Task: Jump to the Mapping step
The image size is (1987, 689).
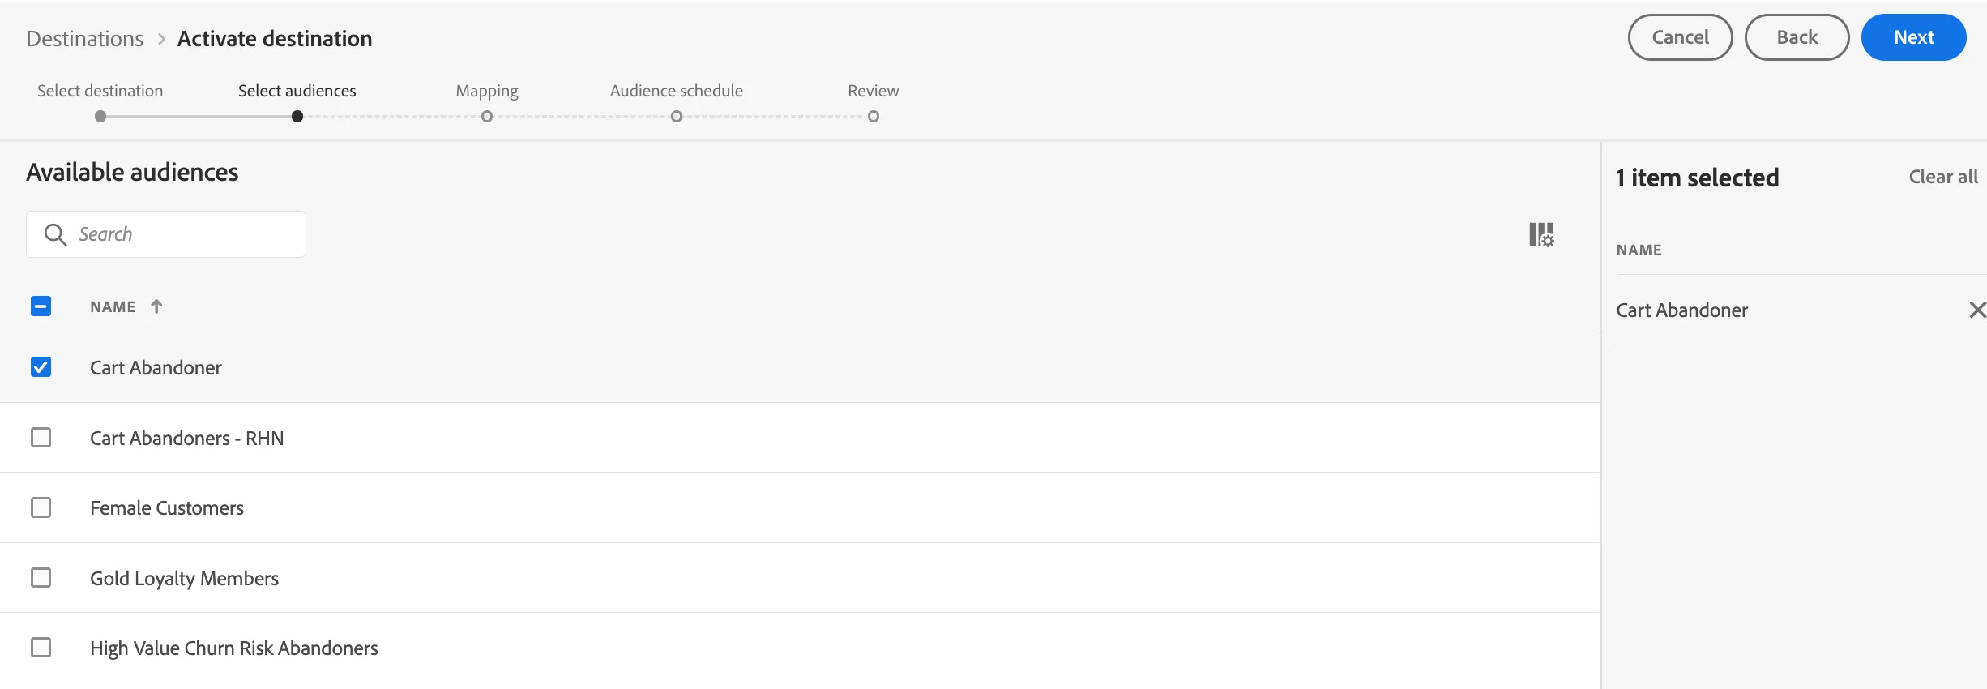Action: click(487, 91)
